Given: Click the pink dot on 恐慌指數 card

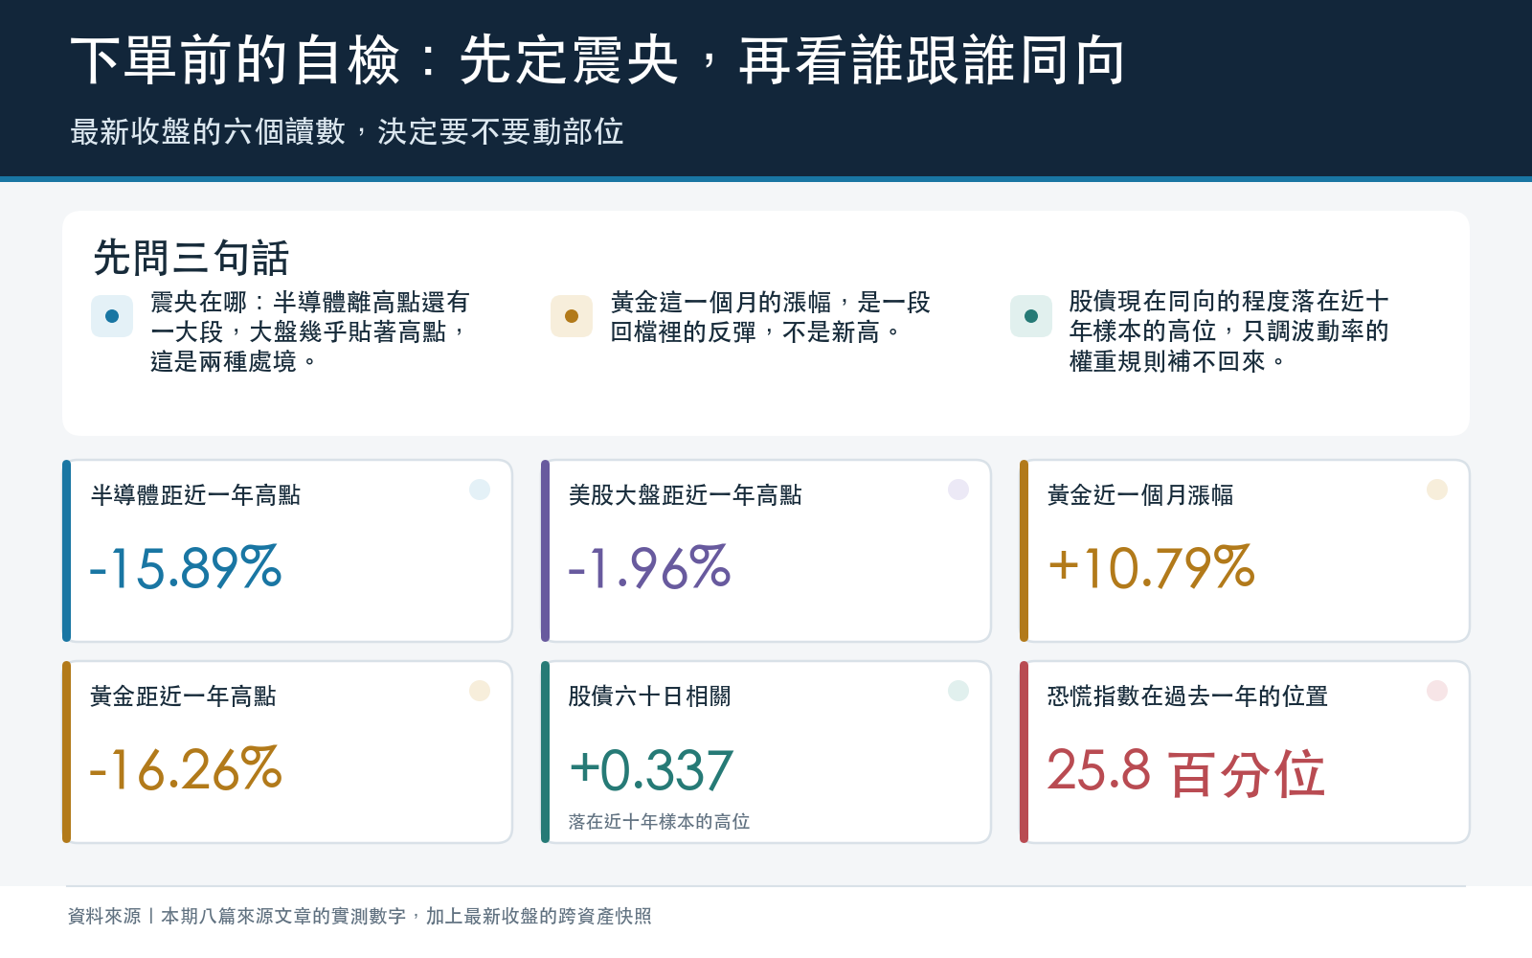Looking at the screenshot, I should (1437, 691).
